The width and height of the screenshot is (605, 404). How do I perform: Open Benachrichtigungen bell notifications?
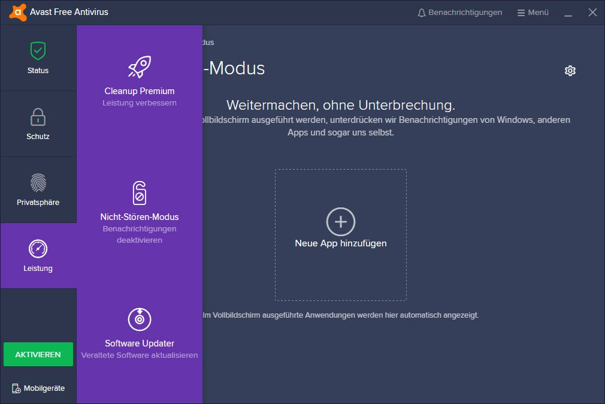pyautogui.click(x=460, y=13)
